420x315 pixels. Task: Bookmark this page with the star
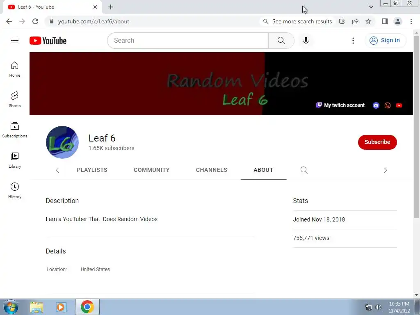click(368, 21)
